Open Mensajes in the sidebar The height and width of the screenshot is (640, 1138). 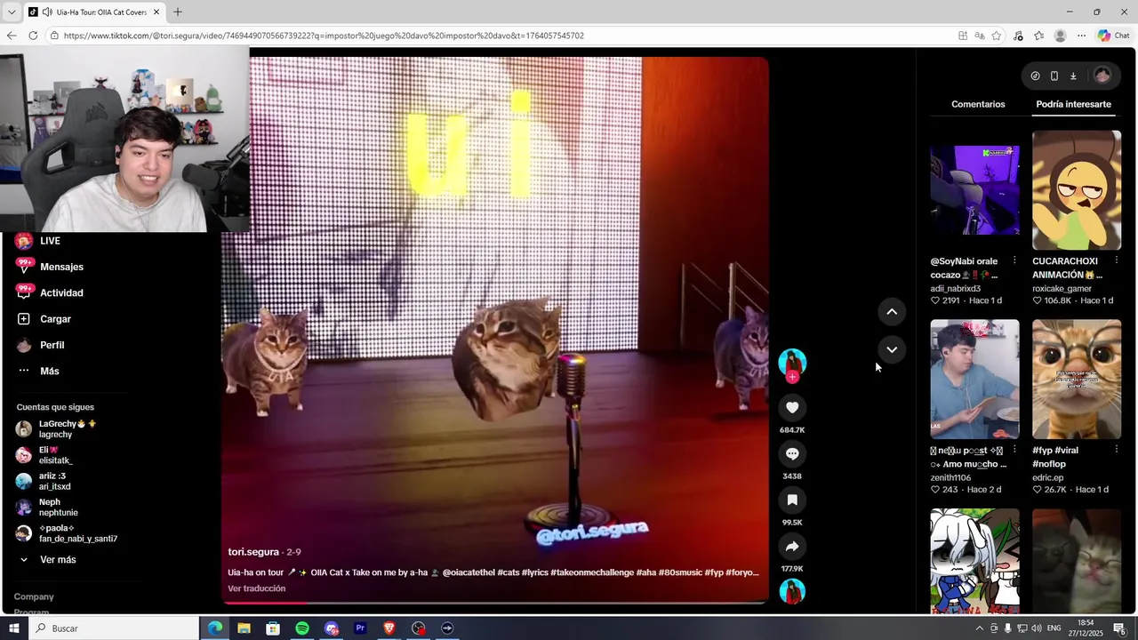click(61, 267)
